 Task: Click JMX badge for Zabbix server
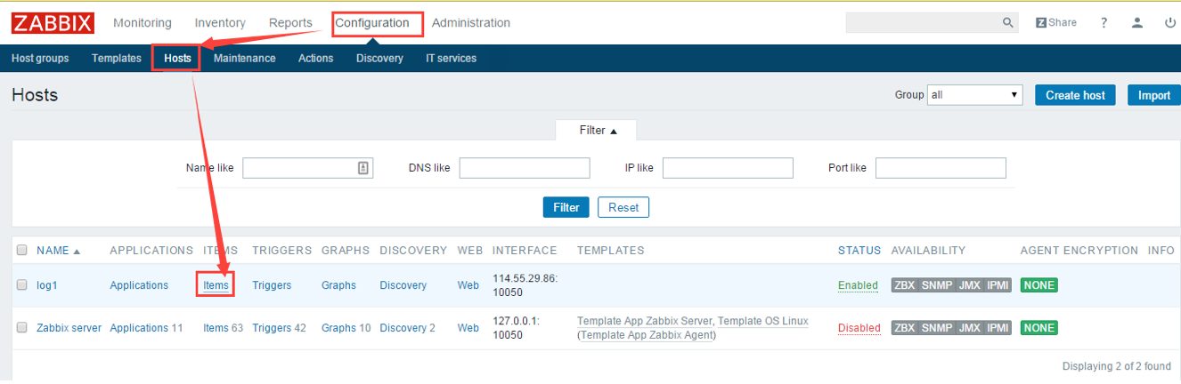coord(969,328)
